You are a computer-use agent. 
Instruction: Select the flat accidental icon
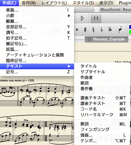tap(102, 30)
